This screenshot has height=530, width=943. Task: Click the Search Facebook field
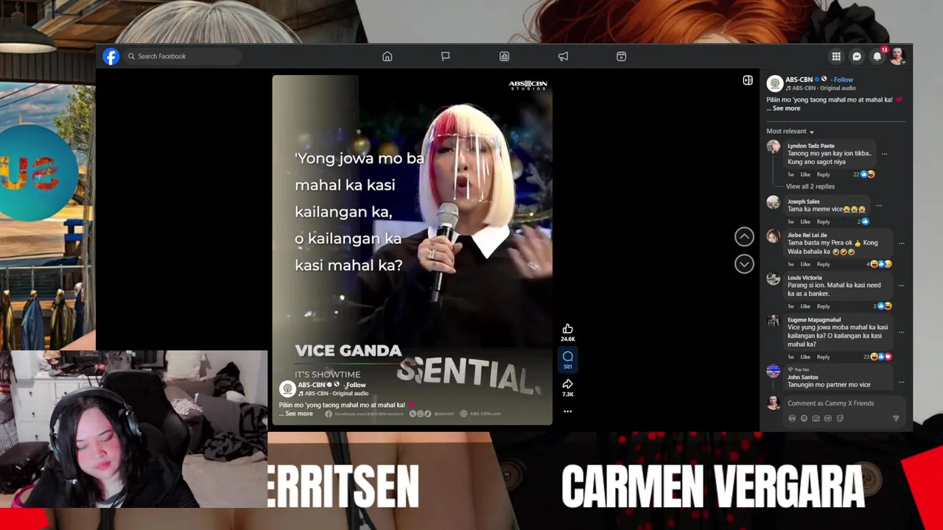click(183, 56)
